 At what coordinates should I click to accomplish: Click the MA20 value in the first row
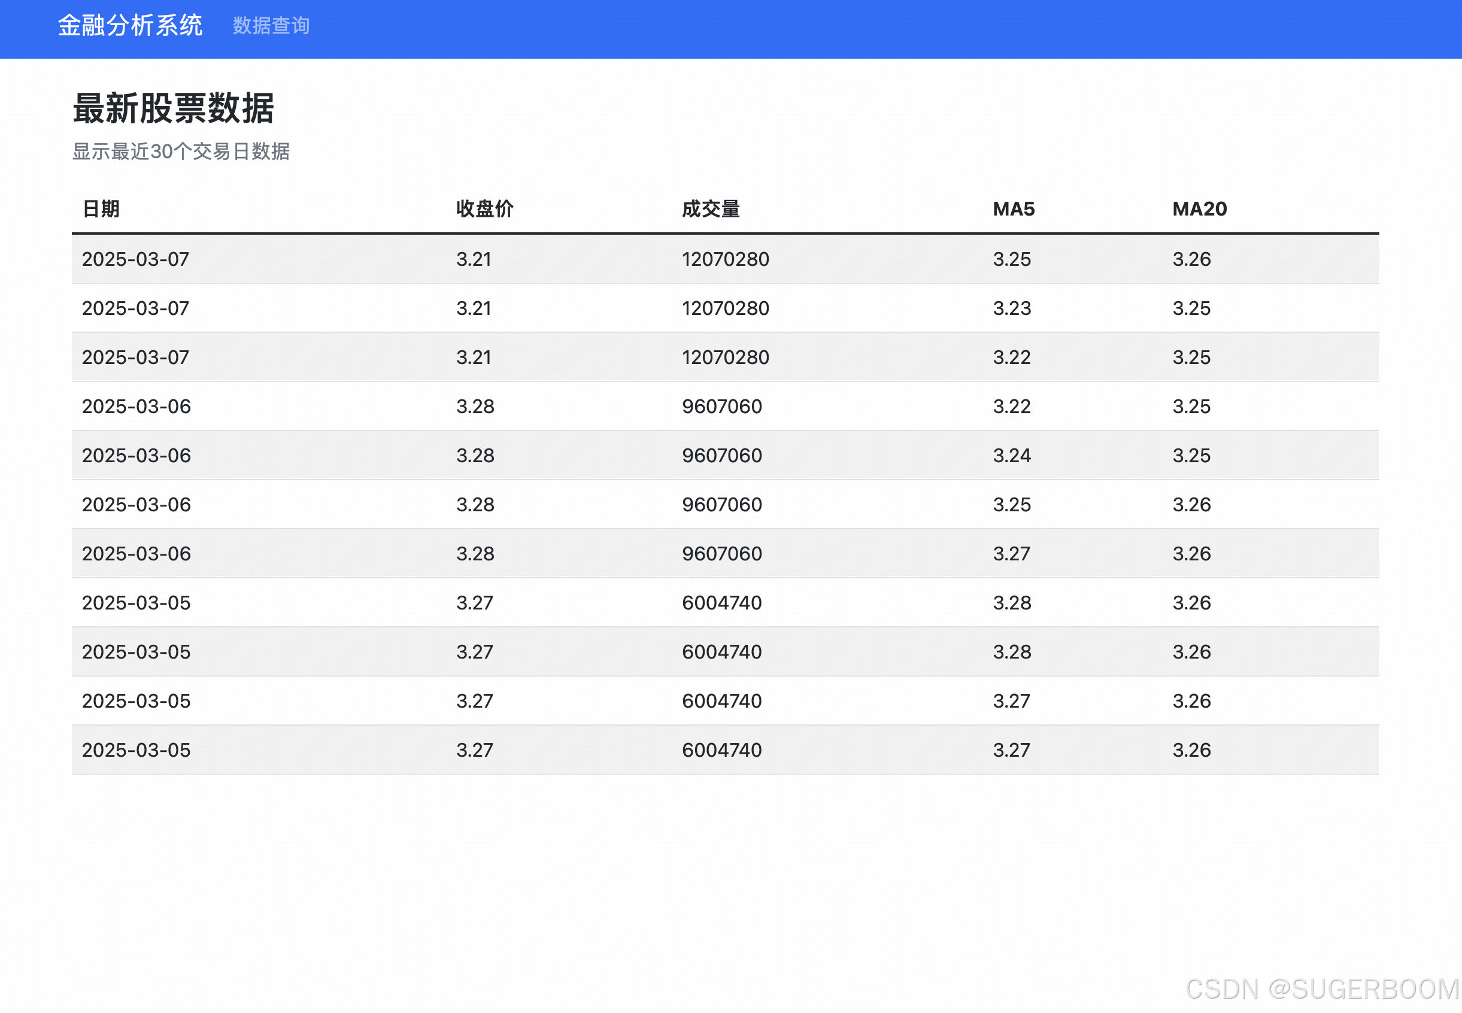coord(1191,259)
